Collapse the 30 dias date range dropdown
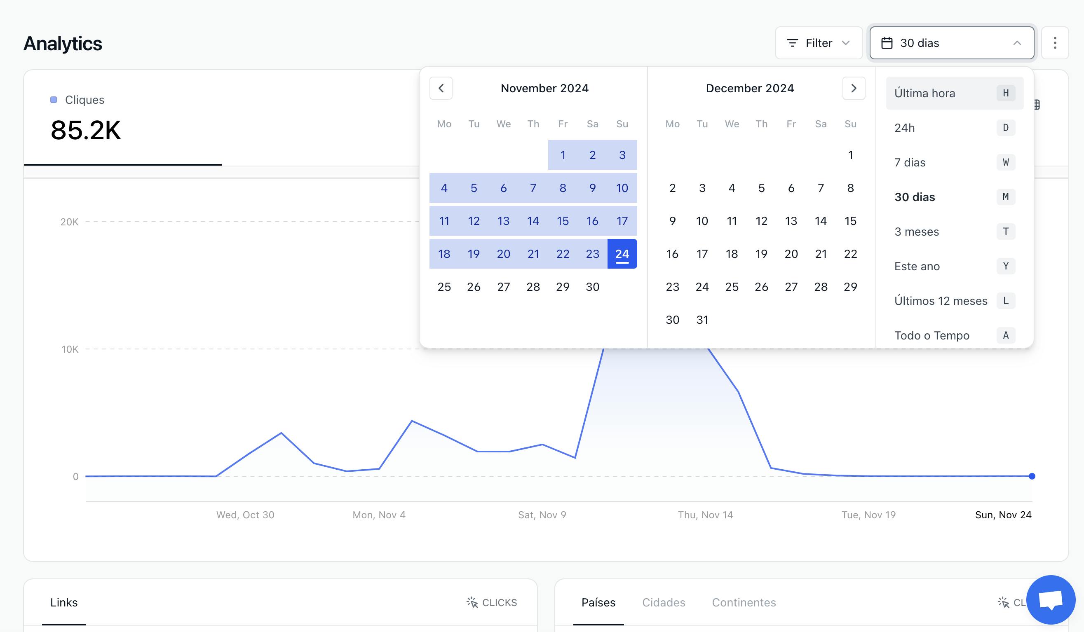This screenshot has height=632, width=1084. 952,43
